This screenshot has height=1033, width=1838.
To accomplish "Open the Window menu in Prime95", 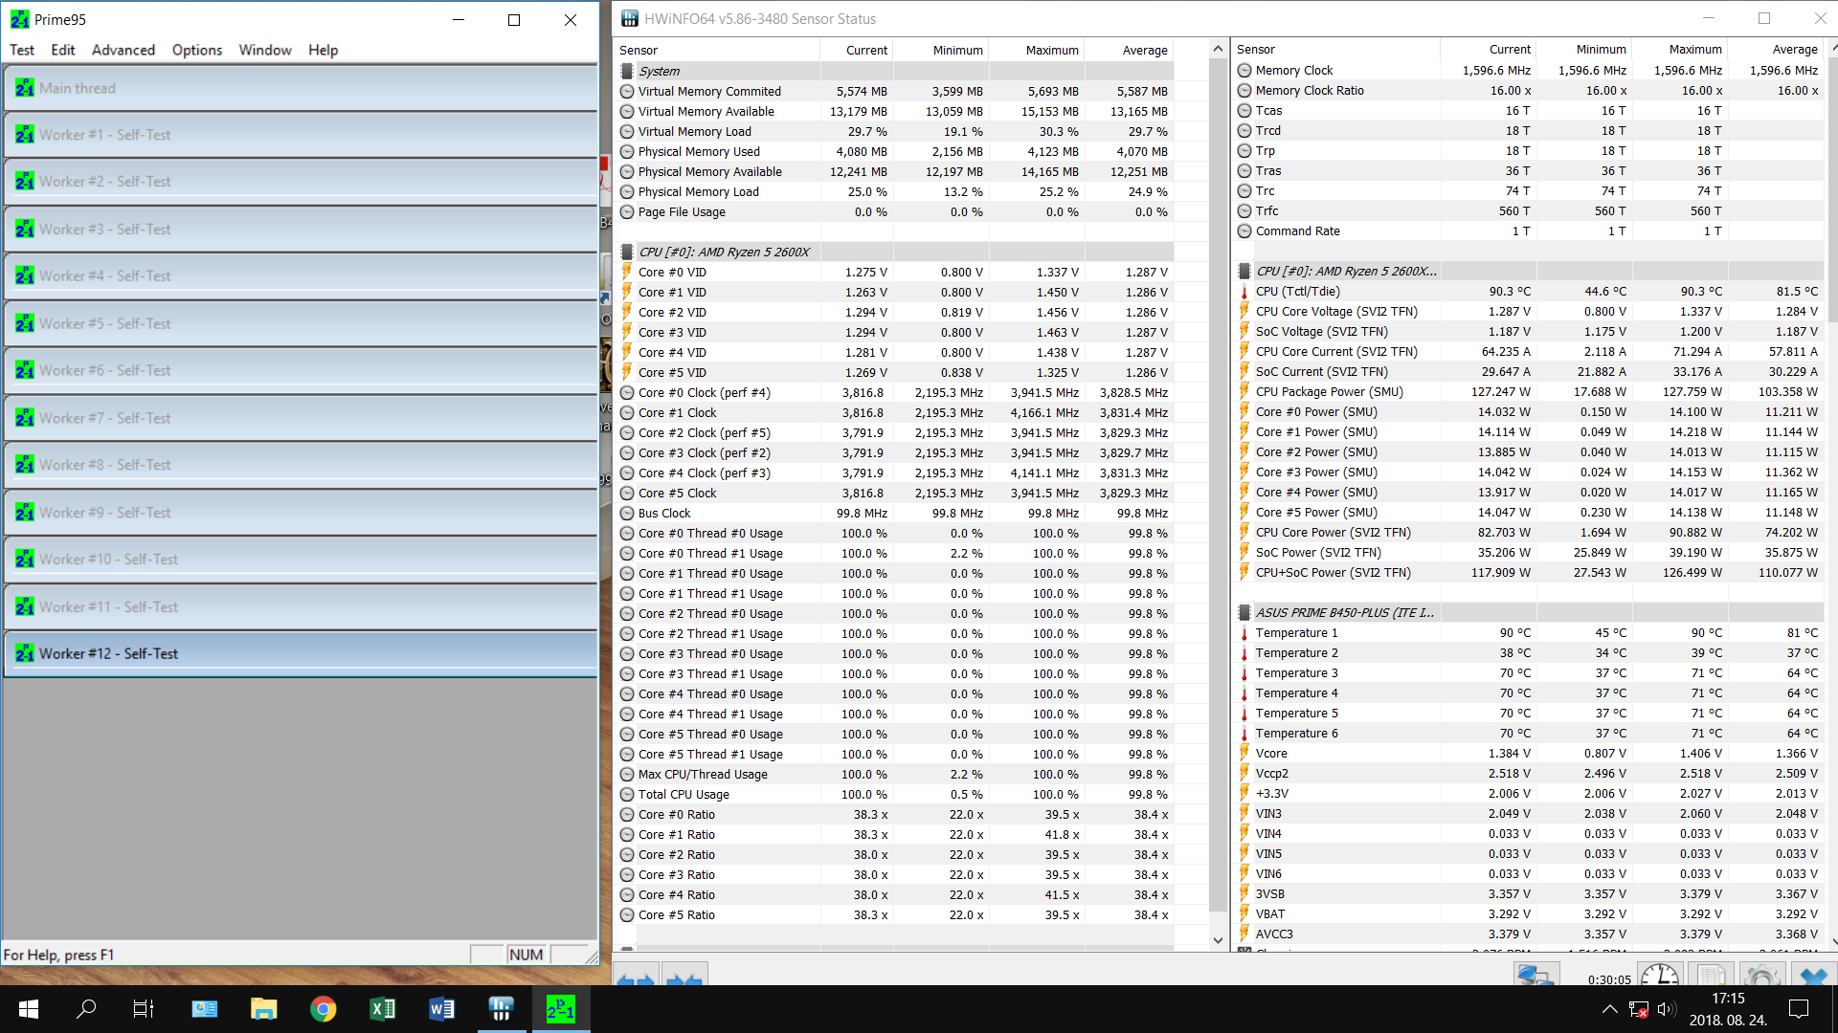I will (265, 50).
